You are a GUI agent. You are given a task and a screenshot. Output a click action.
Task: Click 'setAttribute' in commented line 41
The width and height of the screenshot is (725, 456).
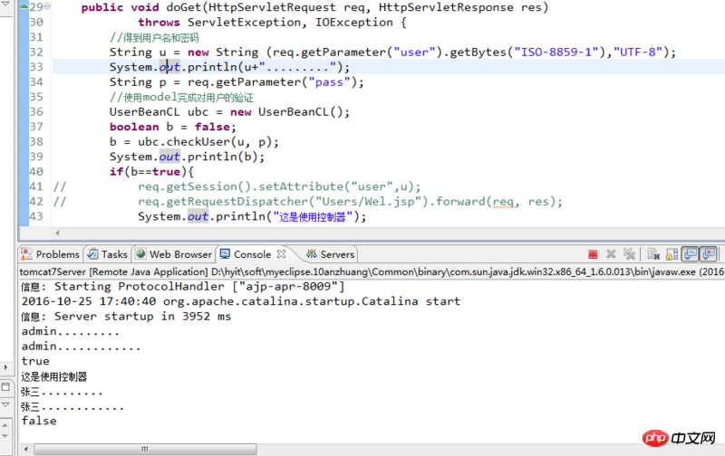pyautogui.click(x=301, y=186)
